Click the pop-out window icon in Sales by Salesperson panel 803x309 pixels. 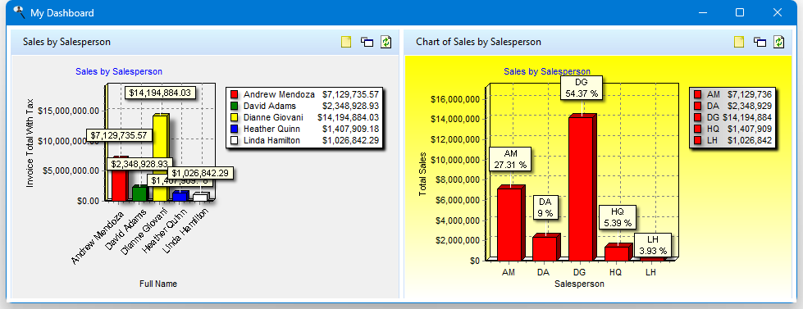(367, 42)
